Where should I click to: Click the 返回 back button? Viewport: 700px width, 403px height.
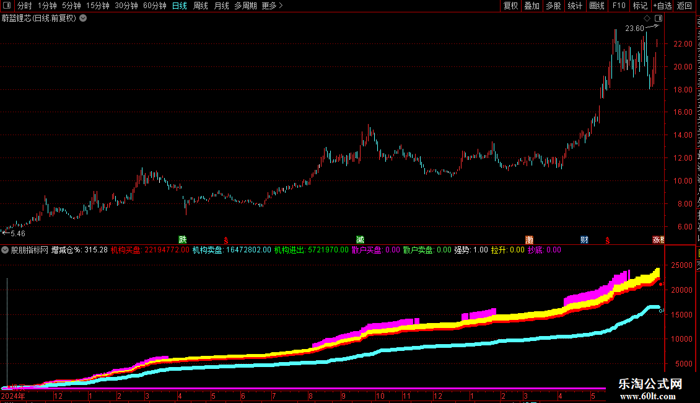tap(684, 6)
